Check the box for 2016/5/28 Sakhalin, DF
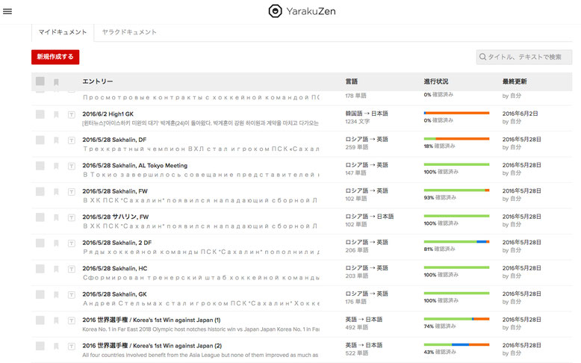The height and width of the screenshot is (363, 581). (40, 140)
